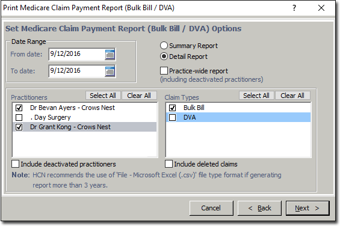This screenshot has width=340, height=226.
Task: Open the From date calendar picker
Action: coord(110,54)
